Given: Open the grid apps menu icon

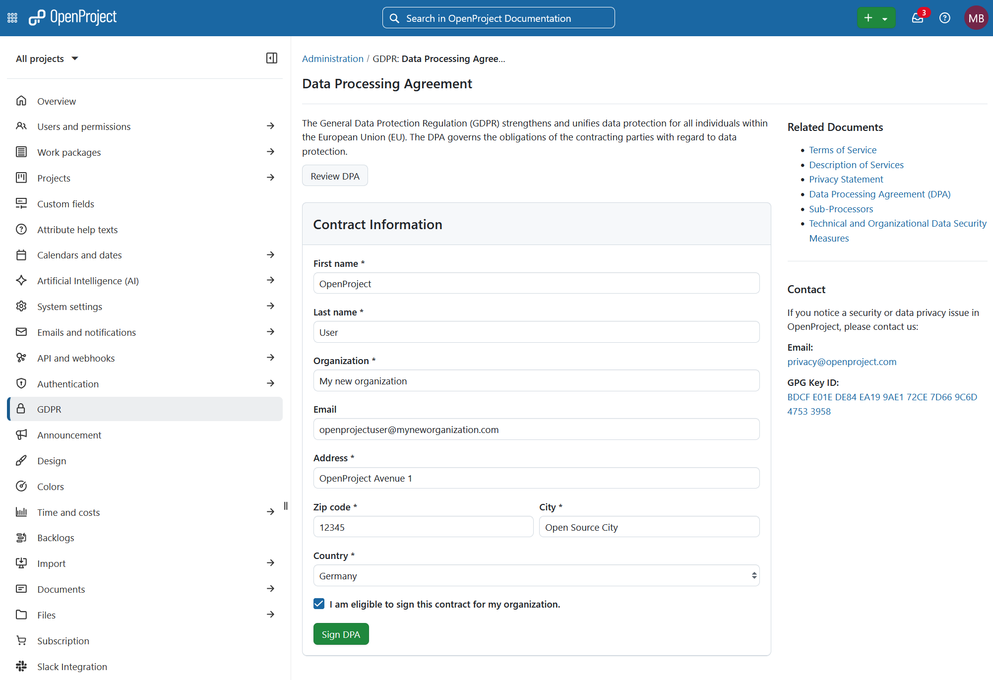Looking at the screenshot, I should [x=12, y=17].
